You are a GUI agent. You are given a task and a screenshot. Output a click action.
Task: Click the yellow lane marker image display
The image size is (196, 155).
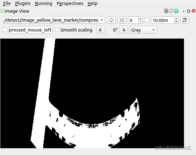click(x=92, y=93)
